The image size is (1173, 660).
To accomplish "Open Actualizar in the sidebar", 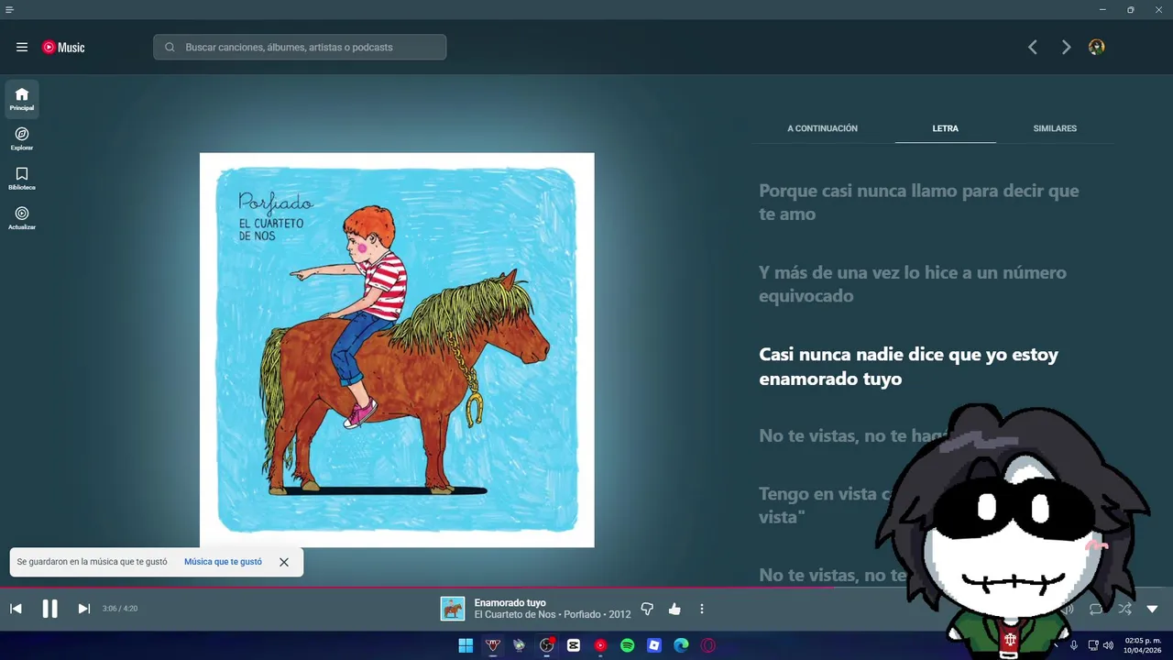I will click(22, 217).
